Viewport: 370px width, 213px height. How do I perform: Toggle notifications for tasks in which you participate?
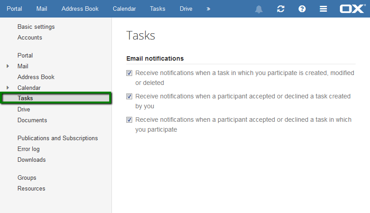click(x=129, y=120)
